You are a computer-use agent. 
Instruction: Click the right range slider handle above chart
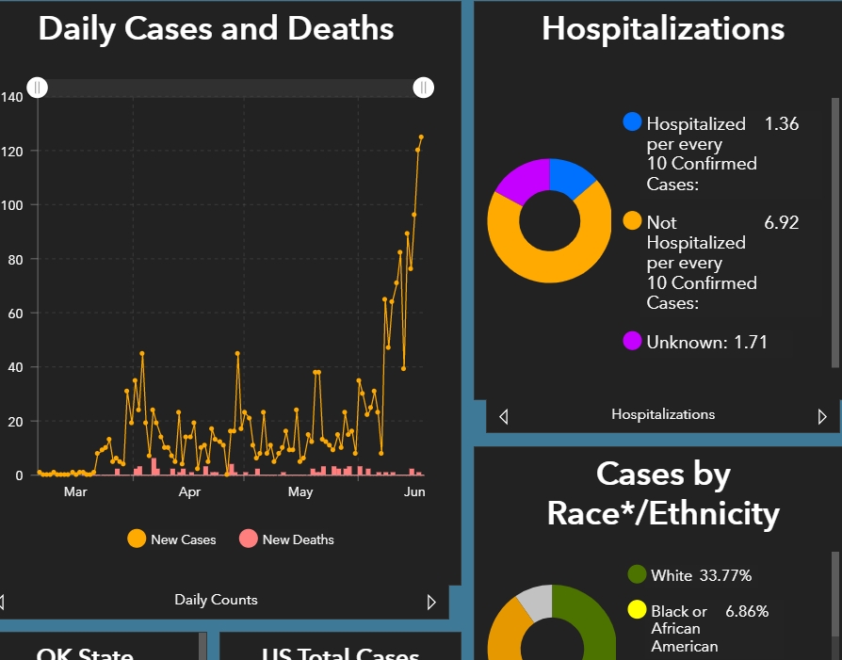tap(423, 88)
